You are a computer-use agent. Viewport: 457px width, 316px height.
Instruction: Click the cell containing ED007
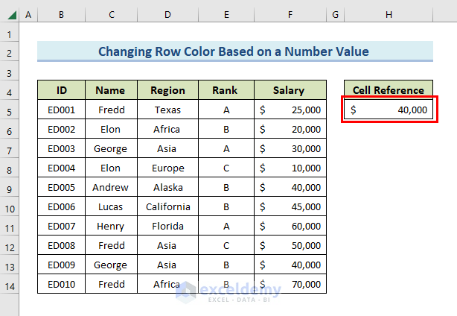(61, 227)
